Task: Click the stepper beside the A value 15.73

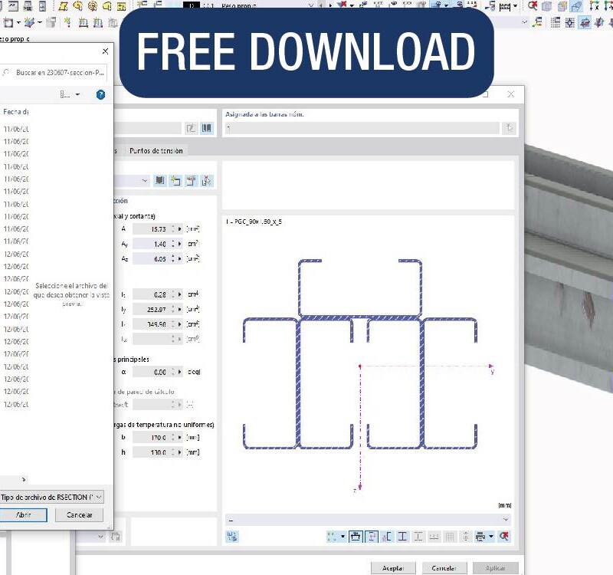Action: tap(173, 228)
